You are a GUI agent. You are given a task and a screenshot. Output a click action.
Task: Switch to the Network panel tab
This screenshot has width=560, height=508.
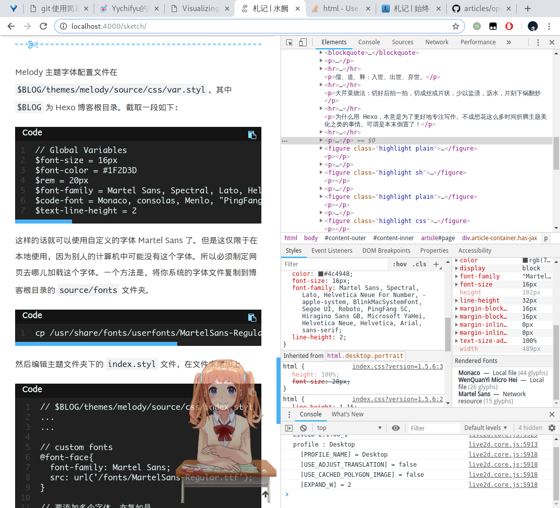[x=437, y=42]
